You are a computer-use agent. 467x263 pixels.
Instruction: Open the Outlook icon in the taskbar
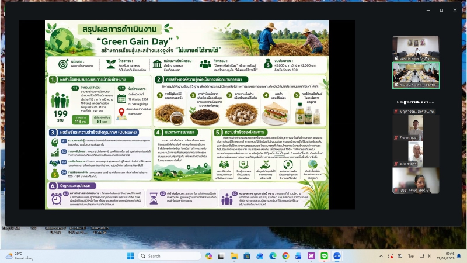click(x=298, y=256)
